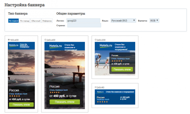The width and height of the screenshot is (190, 114).
Task: Open 'Отель Sladkaya Noch' link in 240x200 banner
Action: (121, 59)
